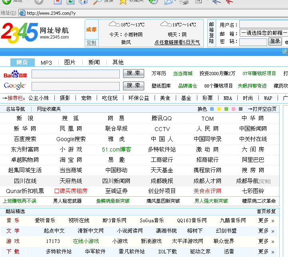Switch to the 图片 search tab

(70, 62)
